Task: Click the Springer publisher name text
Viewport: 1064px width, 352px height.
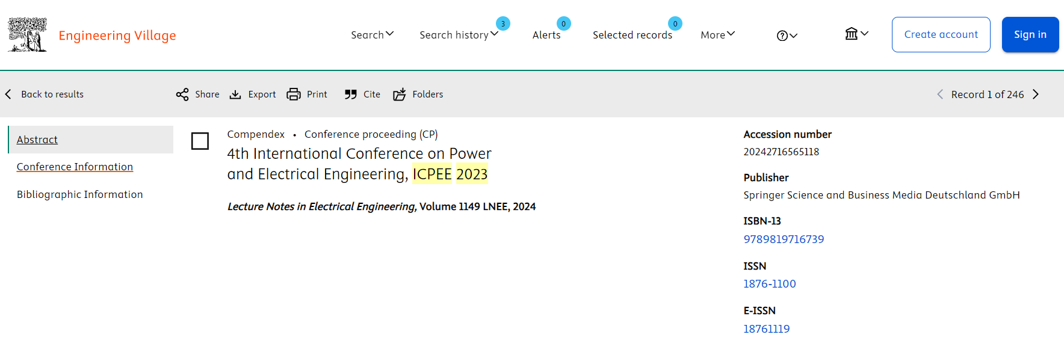Action: click(882, 195)
